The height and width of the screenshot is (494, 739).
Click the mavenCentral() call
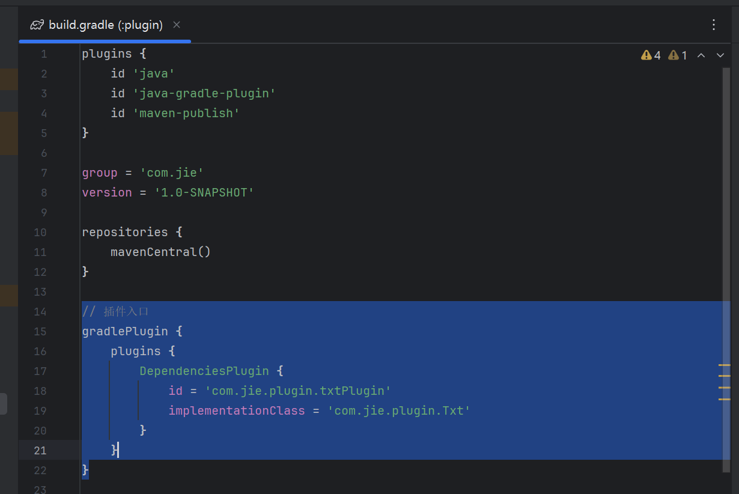pyautogui.click(x=160, y=252)
